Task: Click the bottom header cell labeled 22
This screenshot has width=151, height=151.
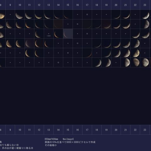Action: click(x=135, y=130)
